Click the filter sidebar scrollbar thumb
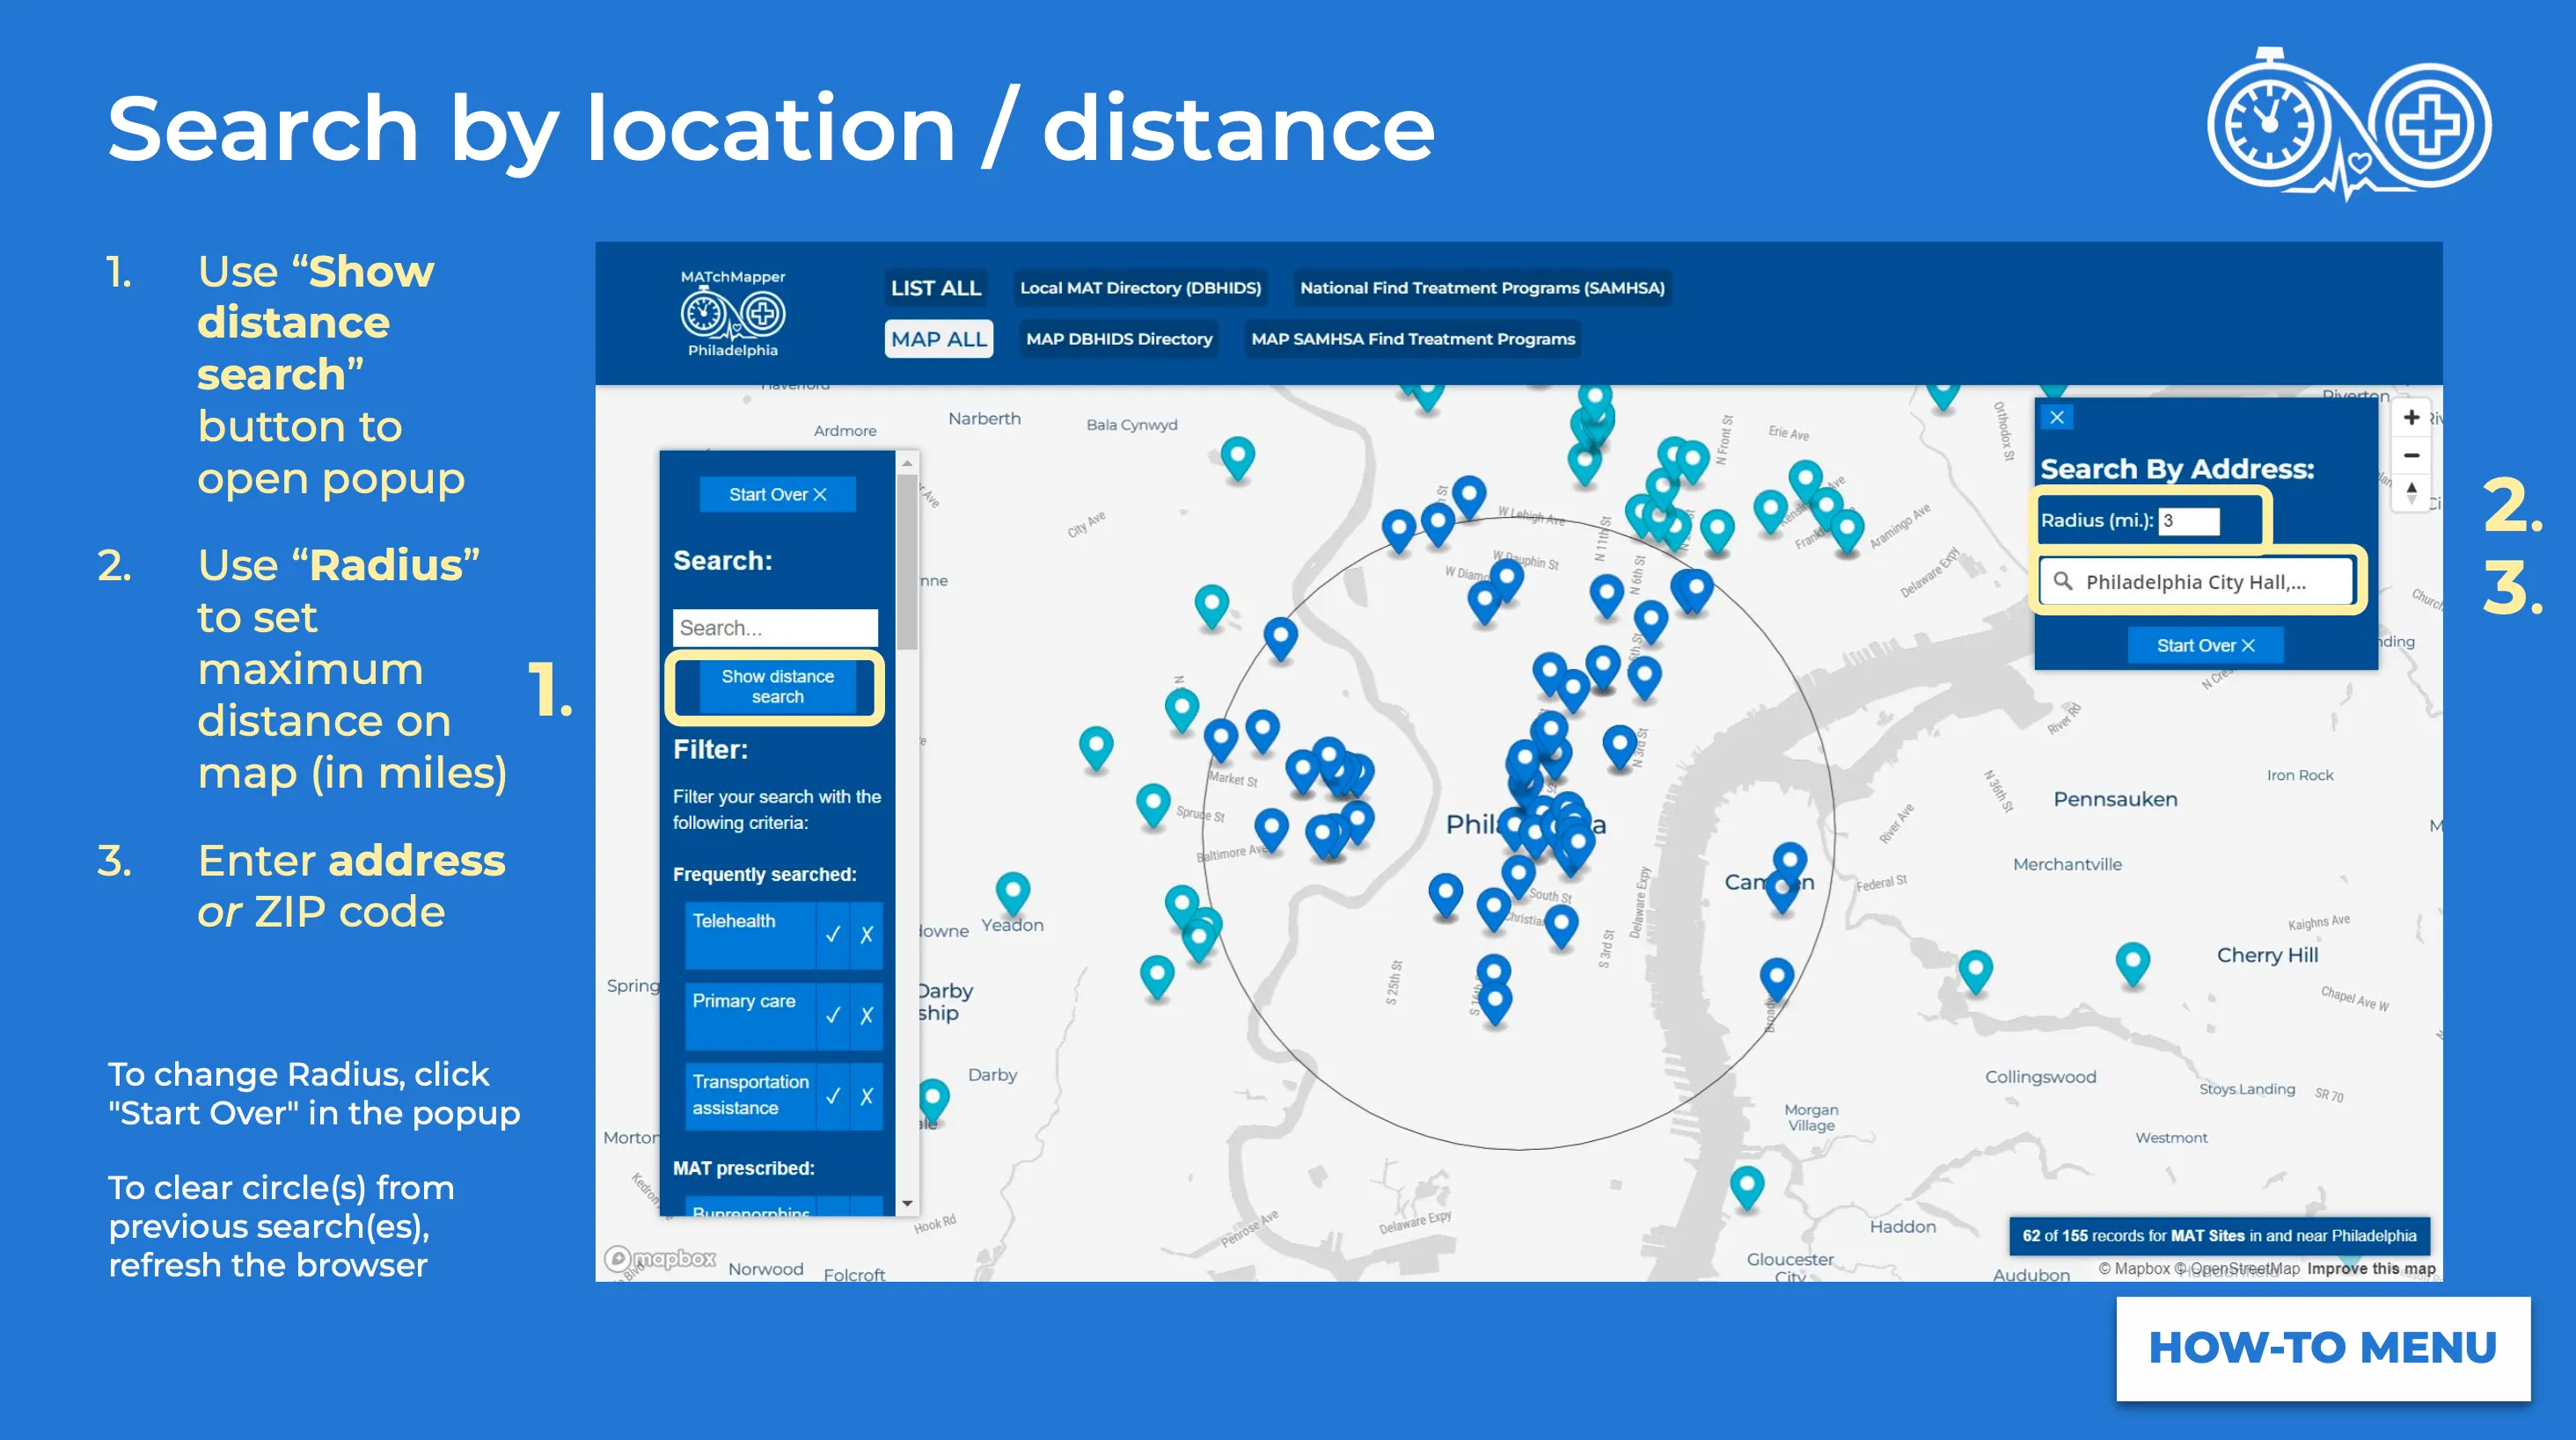This screenshot has width=2576, height=1440. pos(907,562)
